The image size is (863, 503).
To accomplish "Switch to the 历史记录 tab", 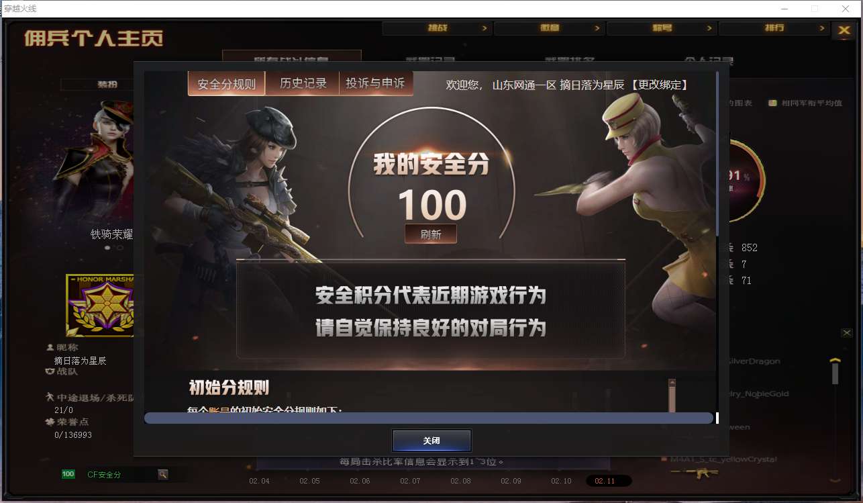I will click(x=303, y=83).
